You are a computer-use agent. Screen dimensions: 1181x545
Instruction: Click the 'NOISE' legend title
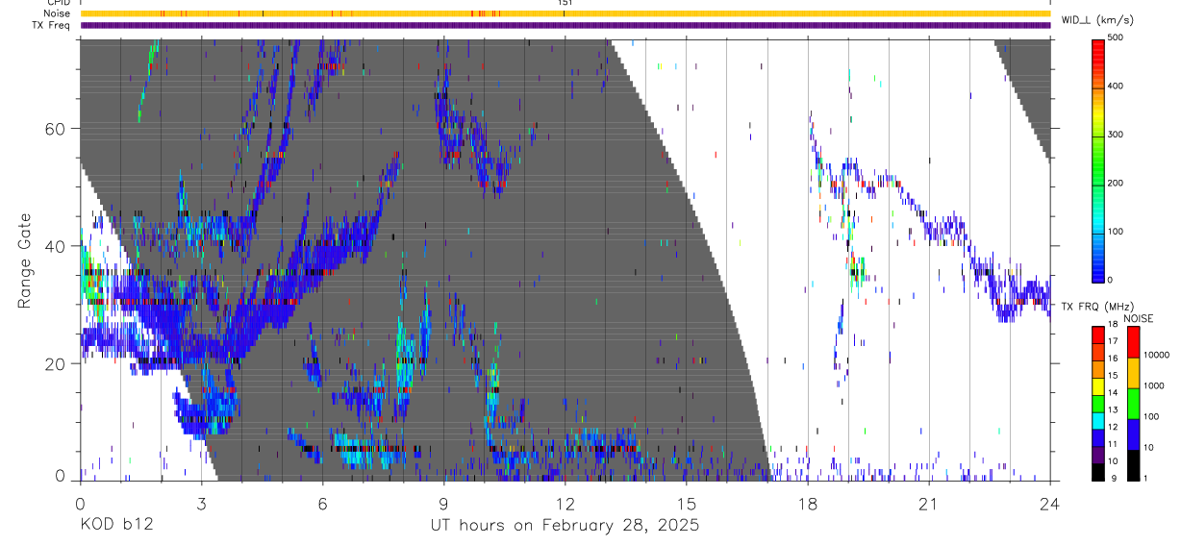point(1138,318)
